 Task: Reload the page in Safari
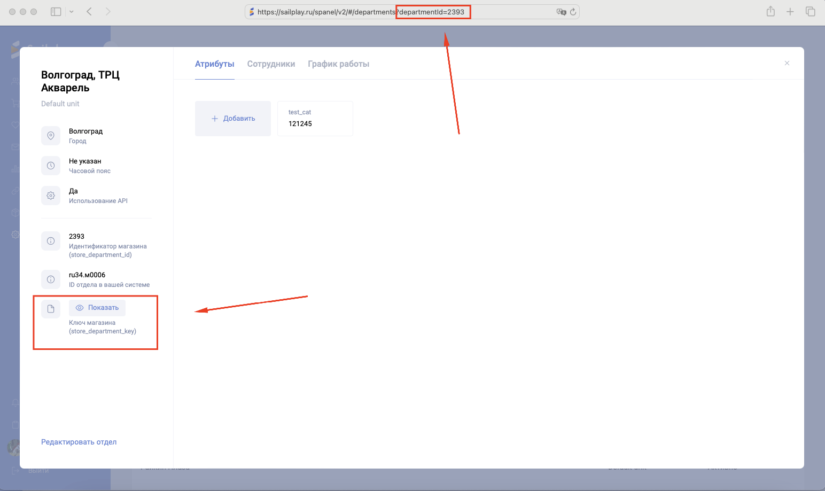[573, 12]
